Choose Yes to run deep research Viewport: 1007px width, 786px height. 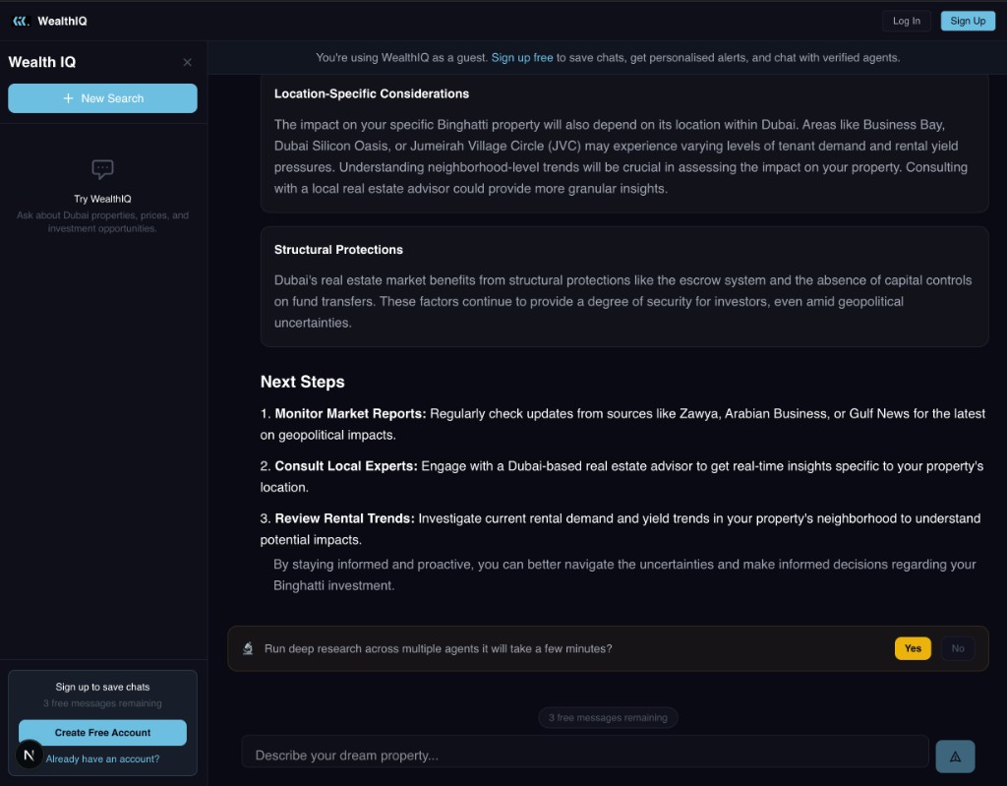pyautogui.click(x=913, y=648)
